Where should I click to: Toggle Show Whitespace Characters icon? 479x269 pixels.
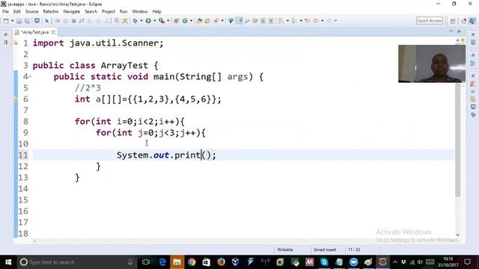pyautogui.click(x=271, y=21)
